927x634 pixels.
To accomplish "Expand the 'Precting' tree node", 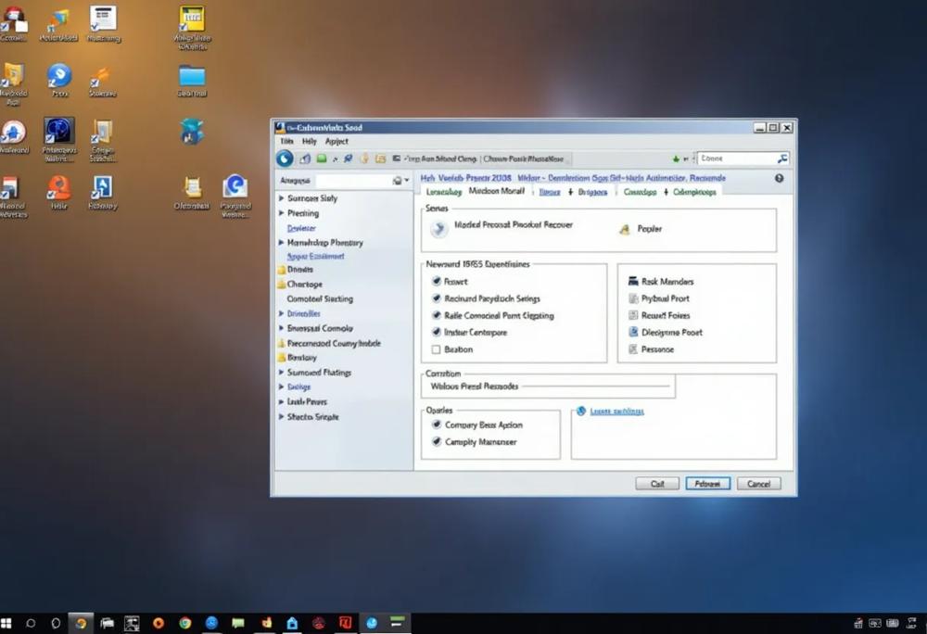I will [x=282, y=212].
